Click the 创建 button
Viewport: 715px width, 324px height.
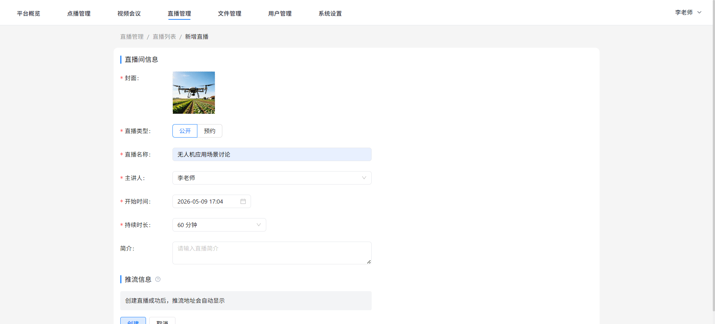pos(133,321)
